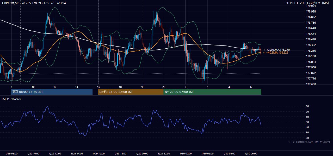Click the RSI 60 level label
This screenshot has height=156, width=333.
307,117
